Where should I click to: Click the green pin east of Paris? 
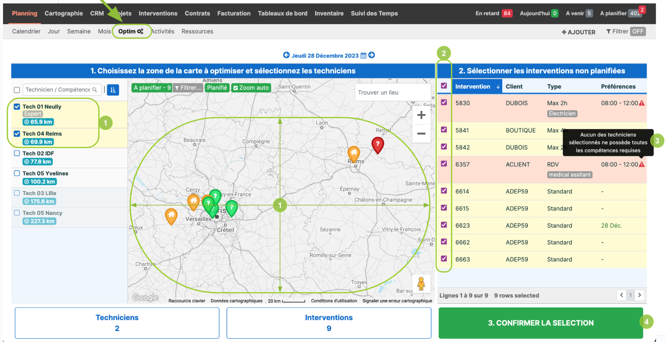tap(232, 208)
